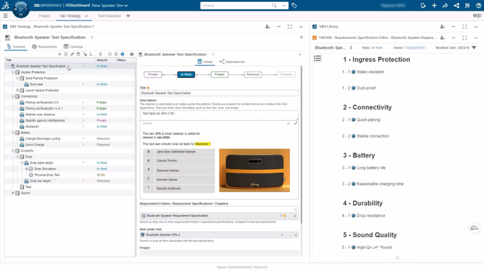
Task: Remove Bluetooth Speaker Requirement Specification chip
Action: [295, 216]
